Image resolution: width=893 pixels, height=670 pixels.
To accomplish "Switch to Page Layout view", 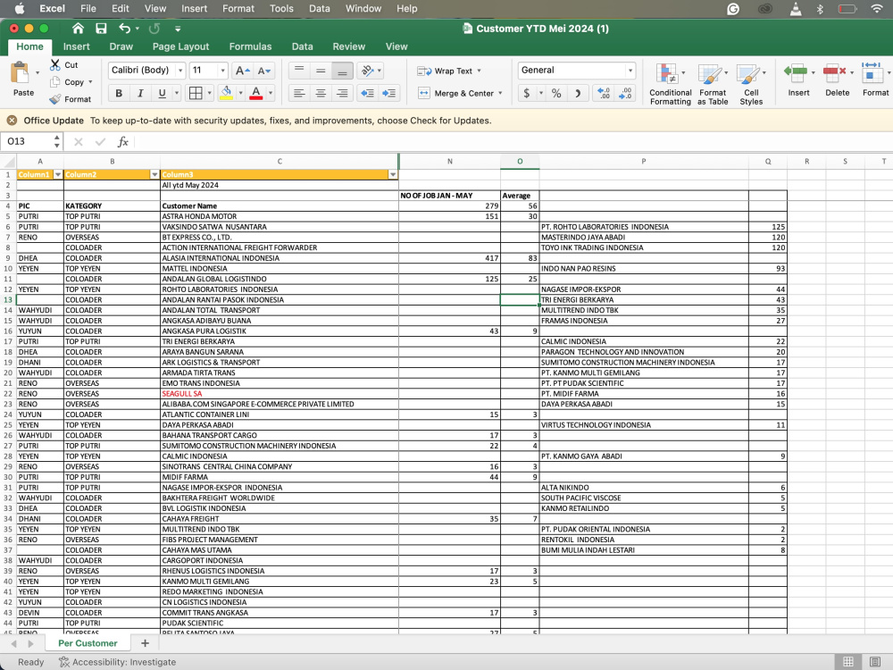I will point(875,661).
